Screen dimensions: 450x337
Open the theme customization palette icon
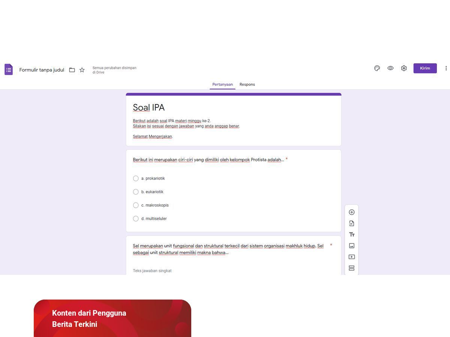(377, 68)
